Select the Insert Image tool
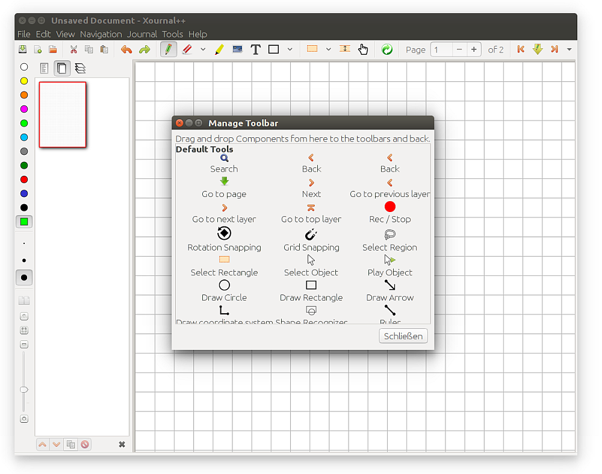This screenshot has width=602, height=474. (238, 49)
